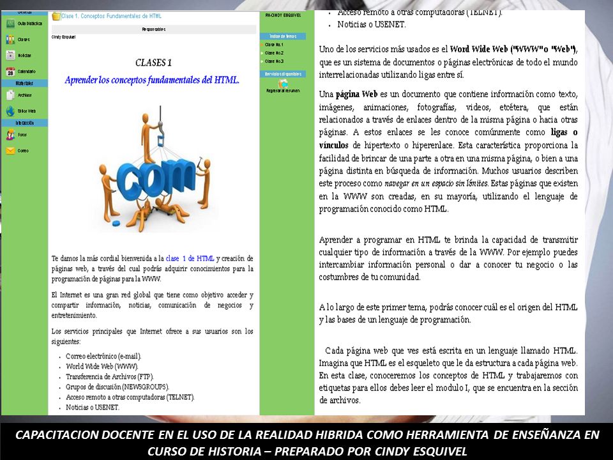Click the bullet 'Correo electrónico (e-mail).'
Screen dimensions: 613x460
(103, 356)
